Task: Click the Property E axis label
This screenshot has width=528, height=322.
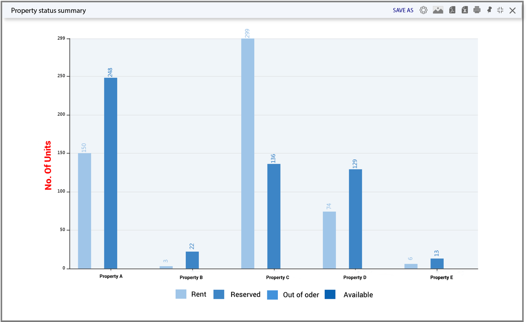Action: click(x=442, y=277)
